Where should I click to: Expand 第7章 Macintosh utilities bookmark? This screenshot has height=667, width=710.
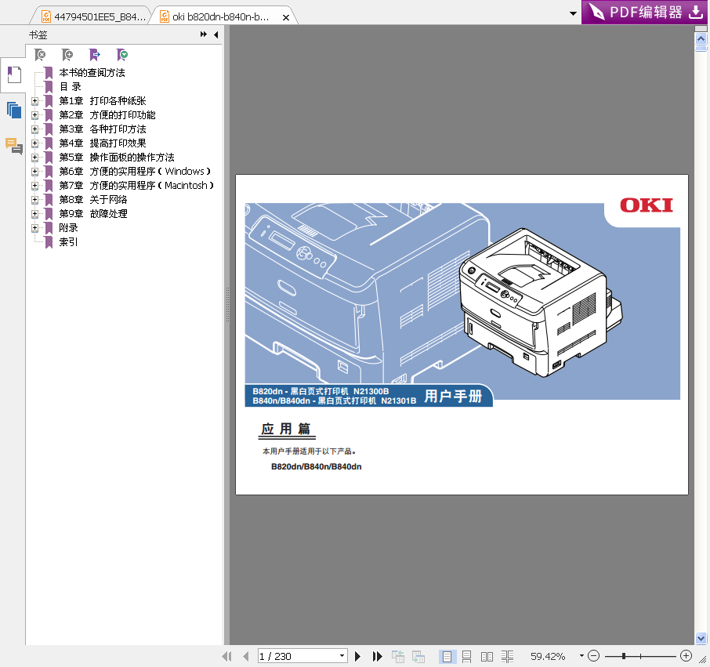pos(34,186)
